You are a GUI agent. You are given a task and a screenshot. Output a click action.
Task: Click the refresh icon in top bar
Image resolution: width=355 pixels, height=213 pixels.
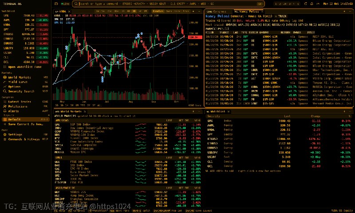point(305,4)
